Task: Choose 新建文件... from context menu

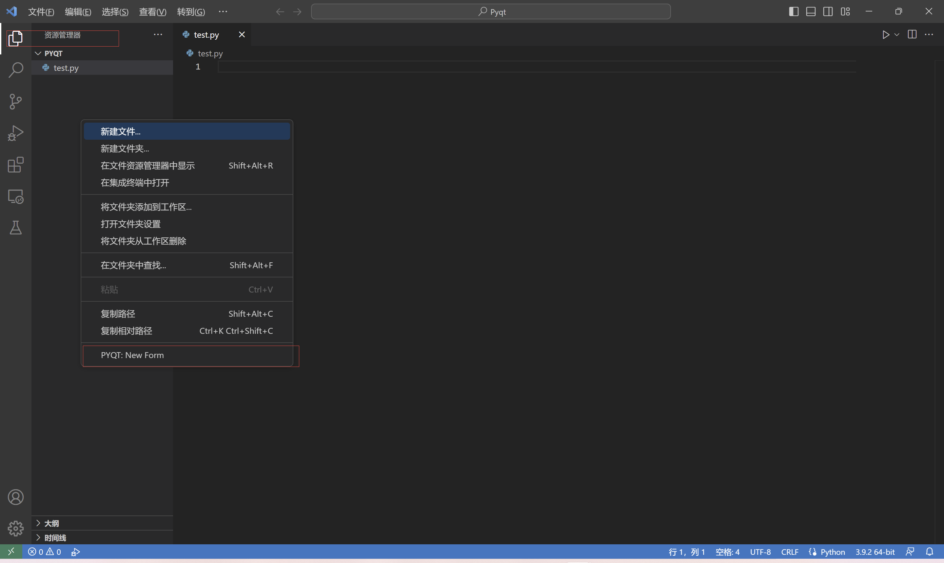Action: click(x=187, y=131)
